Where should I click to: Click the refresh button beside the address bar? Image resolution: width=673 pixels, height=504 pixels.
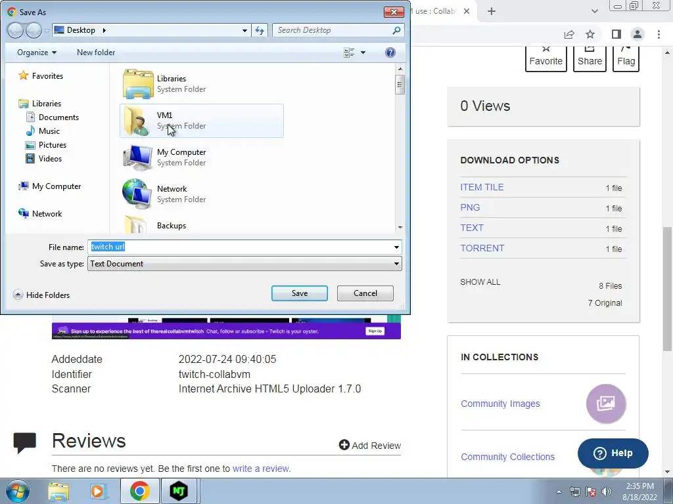click(260, 30)
